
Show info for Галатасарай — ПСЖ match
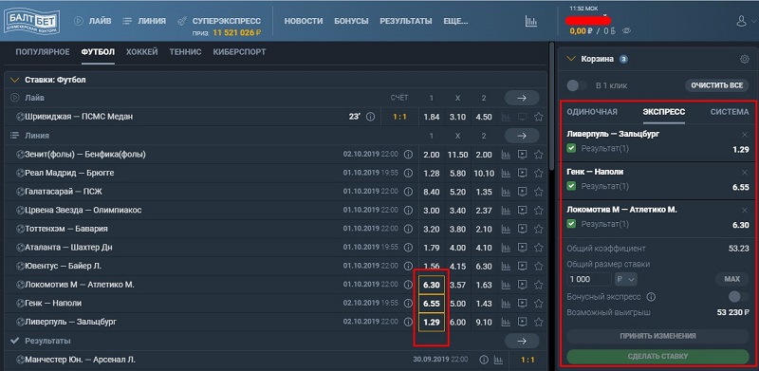tap(408, 192)
